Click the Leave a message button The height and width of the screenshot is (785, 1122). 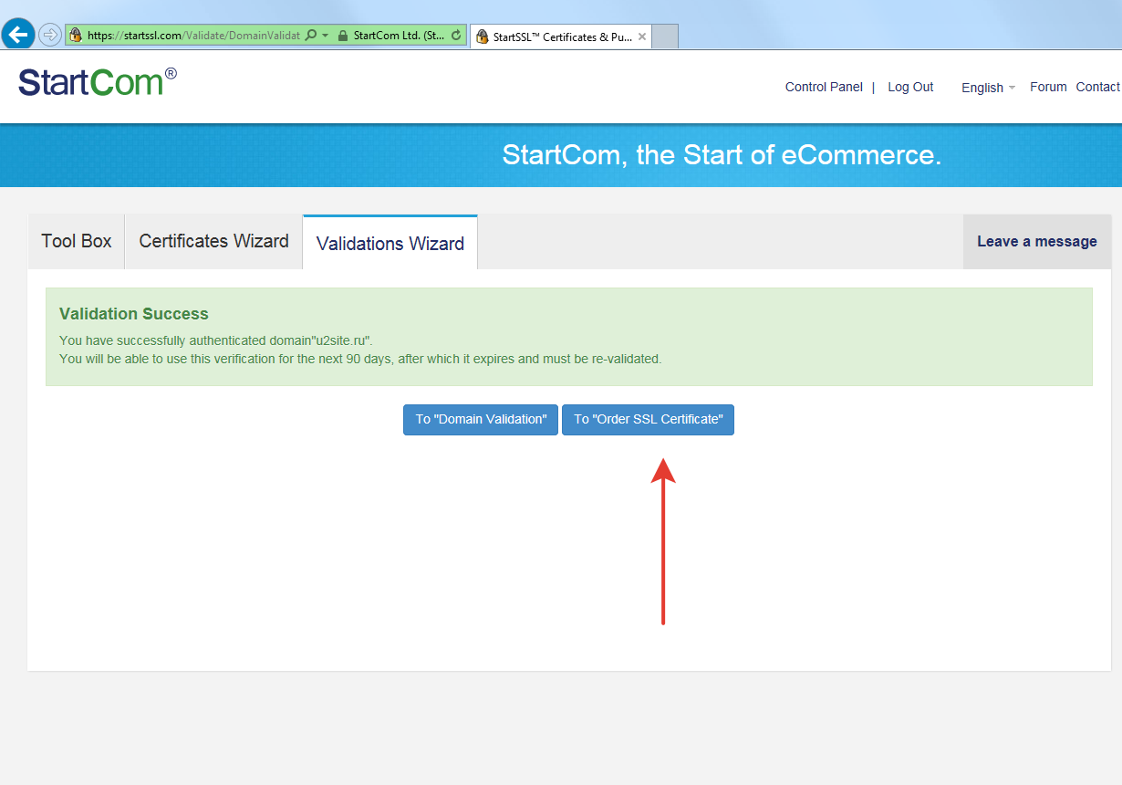[1037, 241]
